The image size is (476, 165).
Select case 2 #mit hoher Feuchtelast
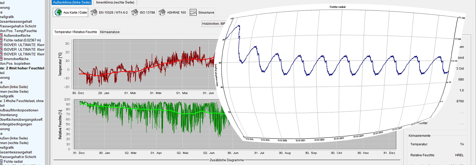pyautogui.click(x=22, y=68)
